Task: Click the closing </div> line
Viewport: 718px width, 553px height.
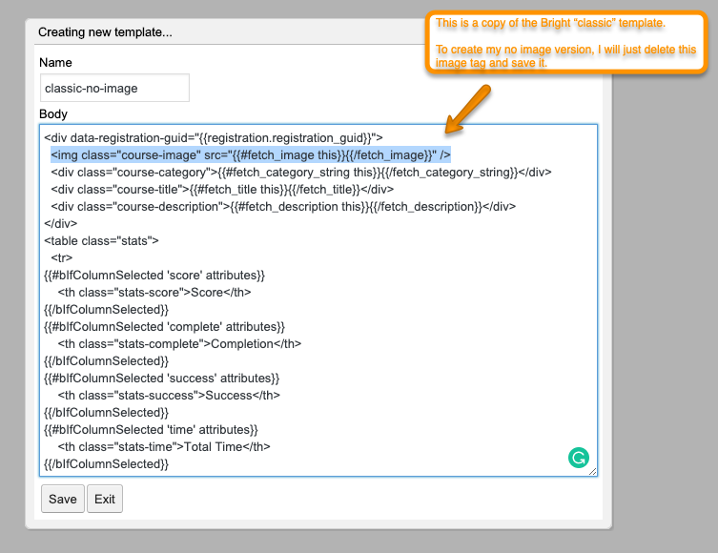Action: (x=60, y=224)
